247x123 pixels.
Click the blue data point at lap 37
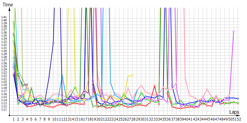[x=172, y=86]
